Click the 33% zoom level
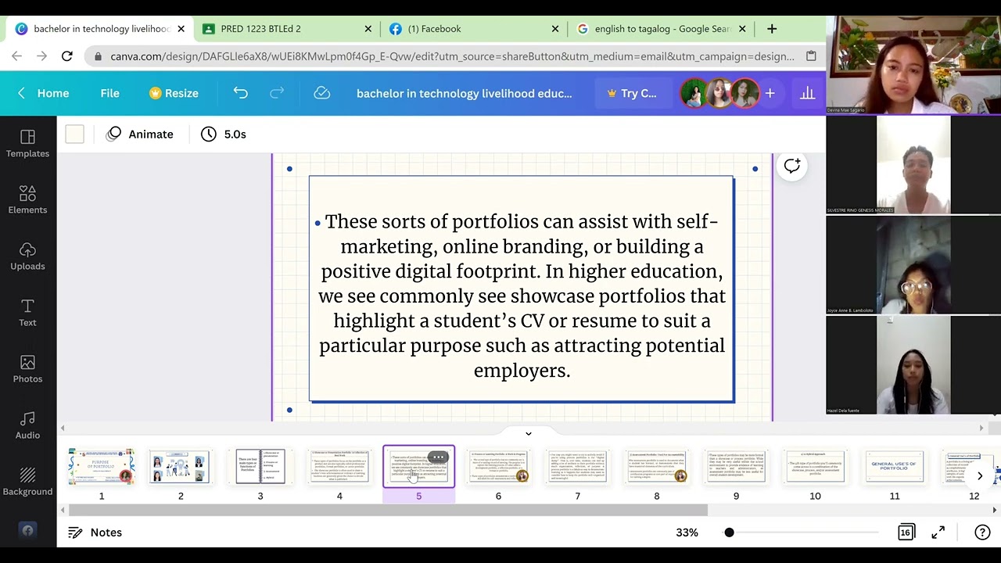 (687, 533)
